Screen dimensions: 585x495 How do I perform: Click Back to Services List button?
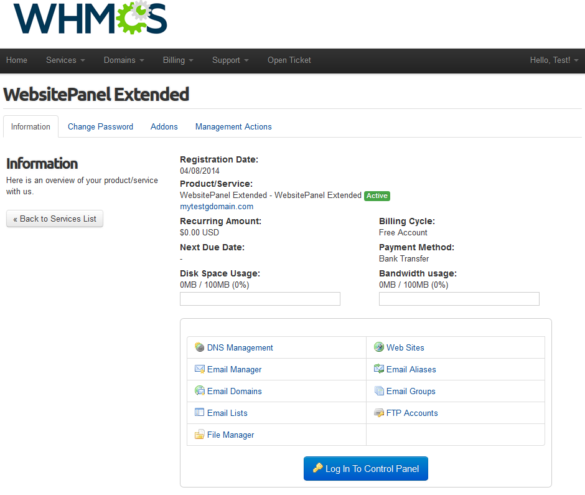55,219
